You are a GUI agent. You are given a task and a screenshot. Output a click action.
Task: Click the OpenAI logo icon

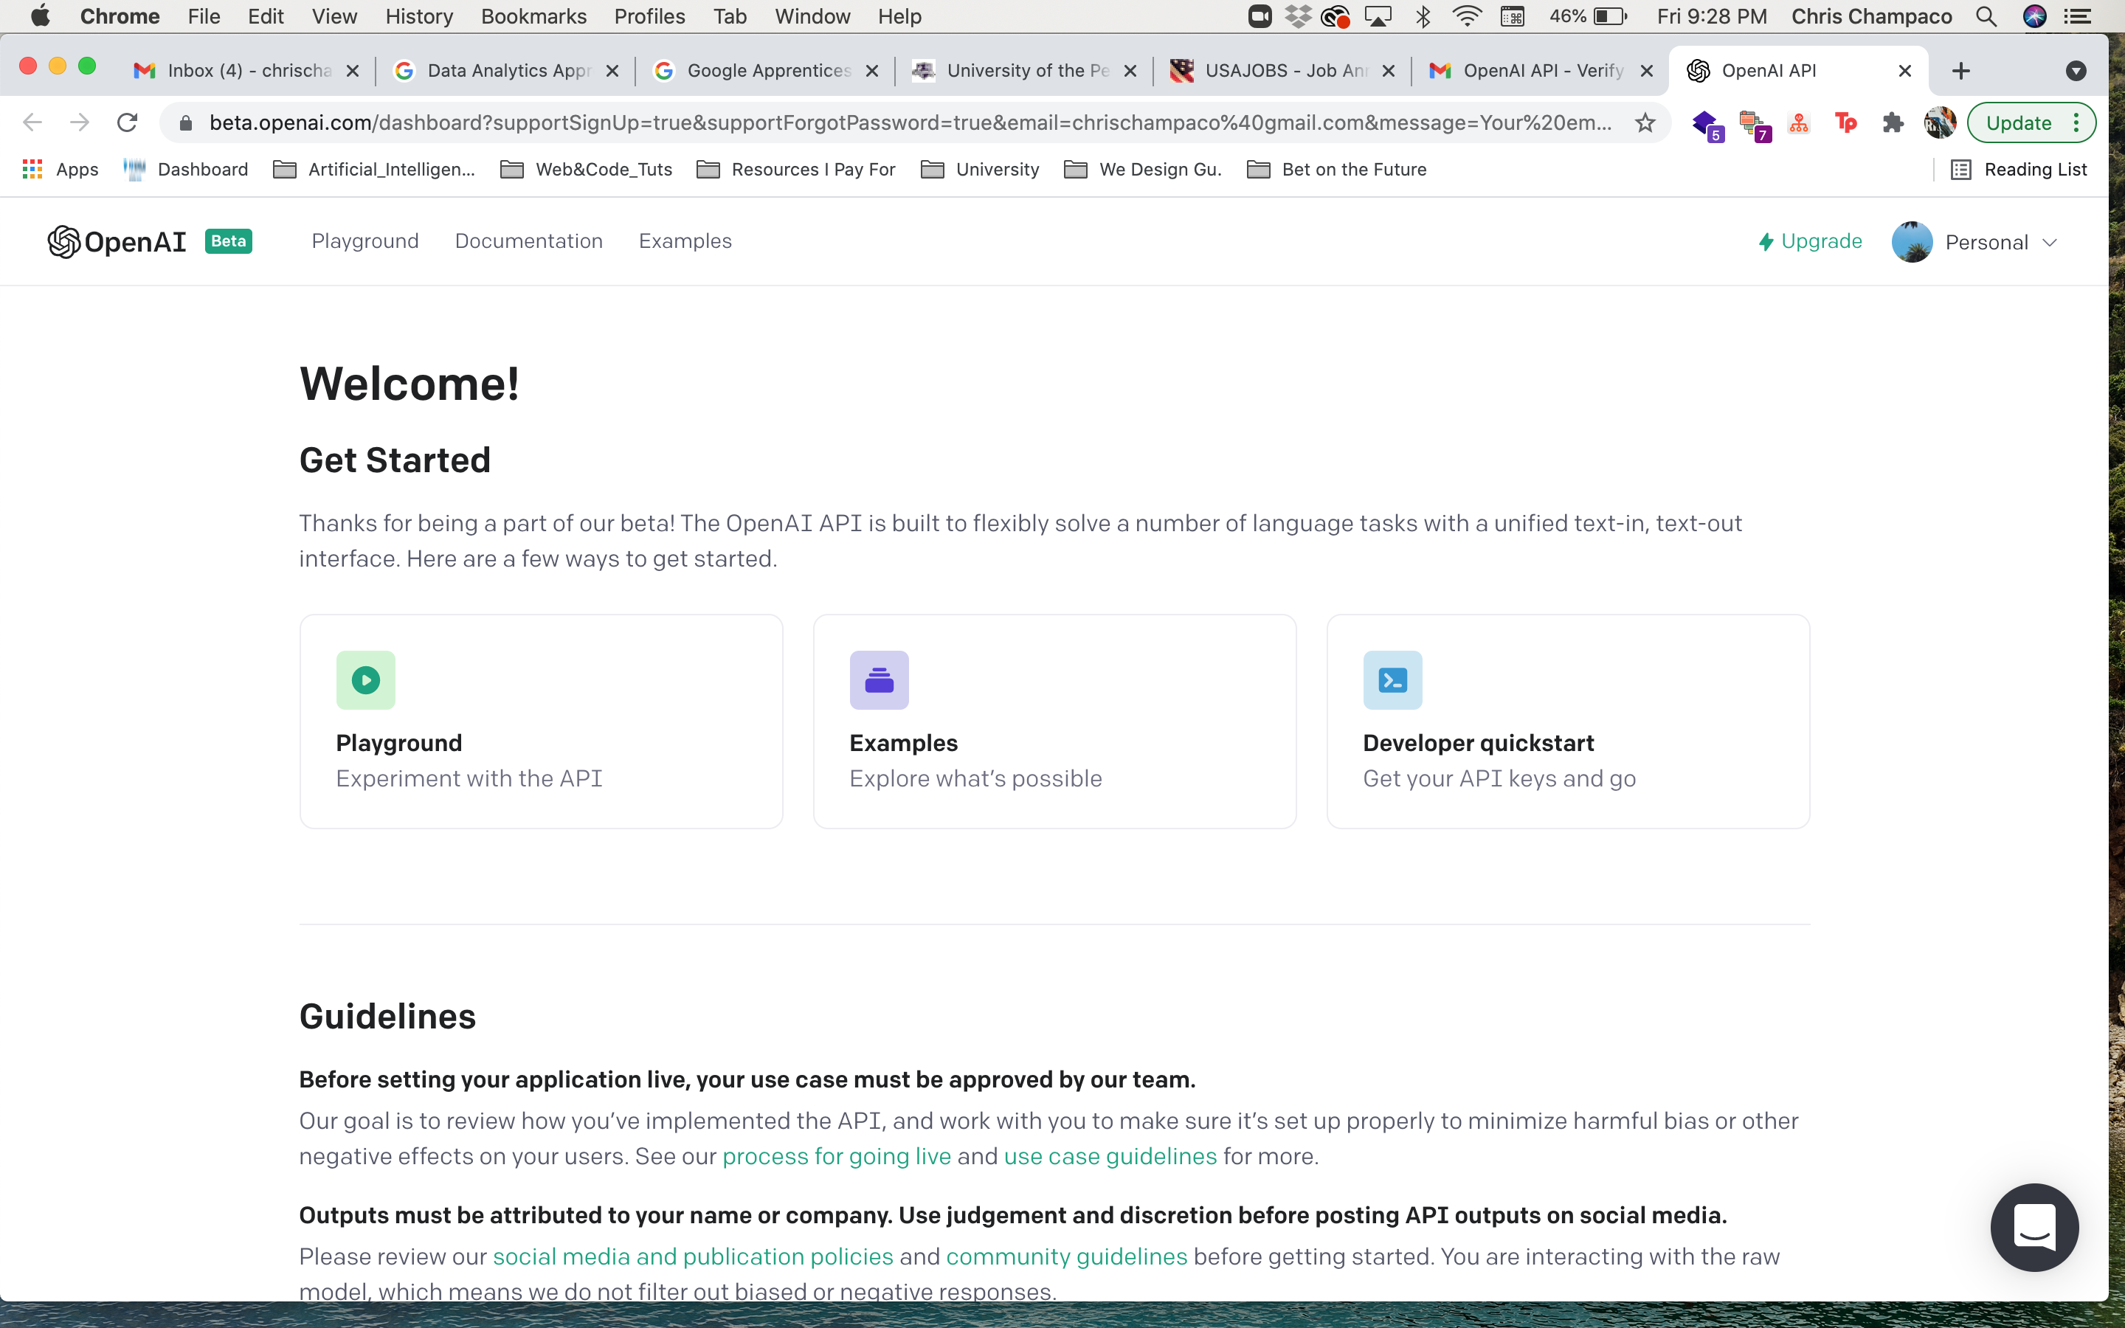pyautogui.click(x=64, y=241)
